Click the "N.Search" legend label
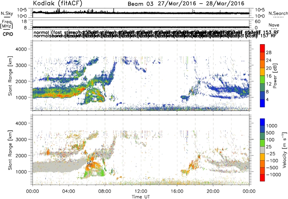The height and width of the screenshot is (199, 288). 278,13
